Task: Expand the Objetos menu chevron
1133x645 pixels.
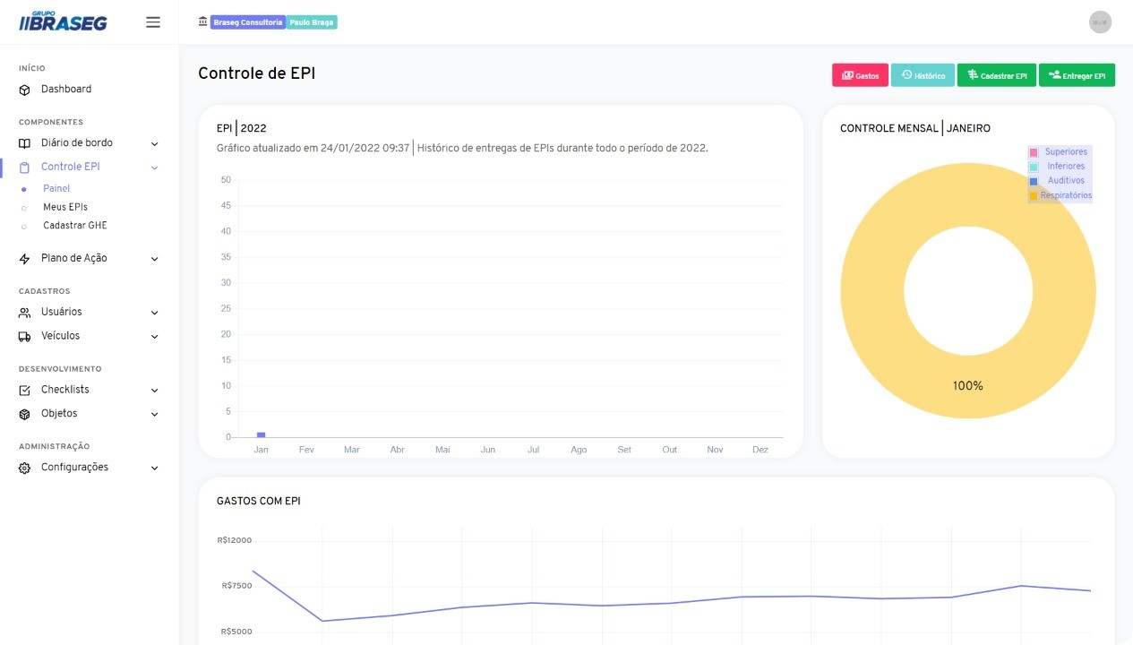Action: [x=154, y=415]
